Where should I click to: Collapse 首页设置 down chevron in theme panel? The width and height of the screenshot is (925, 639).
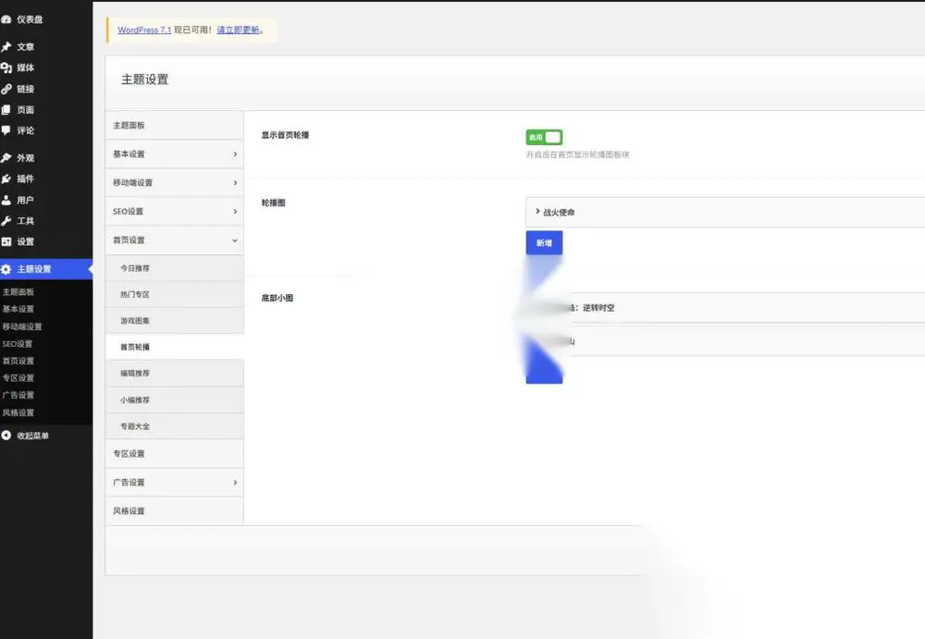pos(235,240)
